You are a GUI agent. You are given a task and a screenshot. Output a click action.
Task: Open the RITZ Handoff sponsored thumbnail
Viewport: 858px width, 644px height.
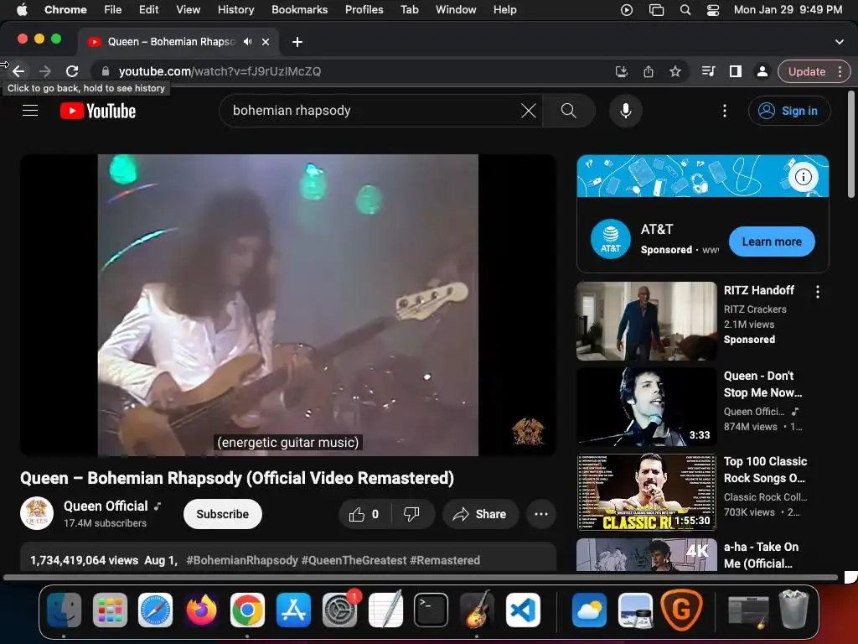tap(646, 321)
